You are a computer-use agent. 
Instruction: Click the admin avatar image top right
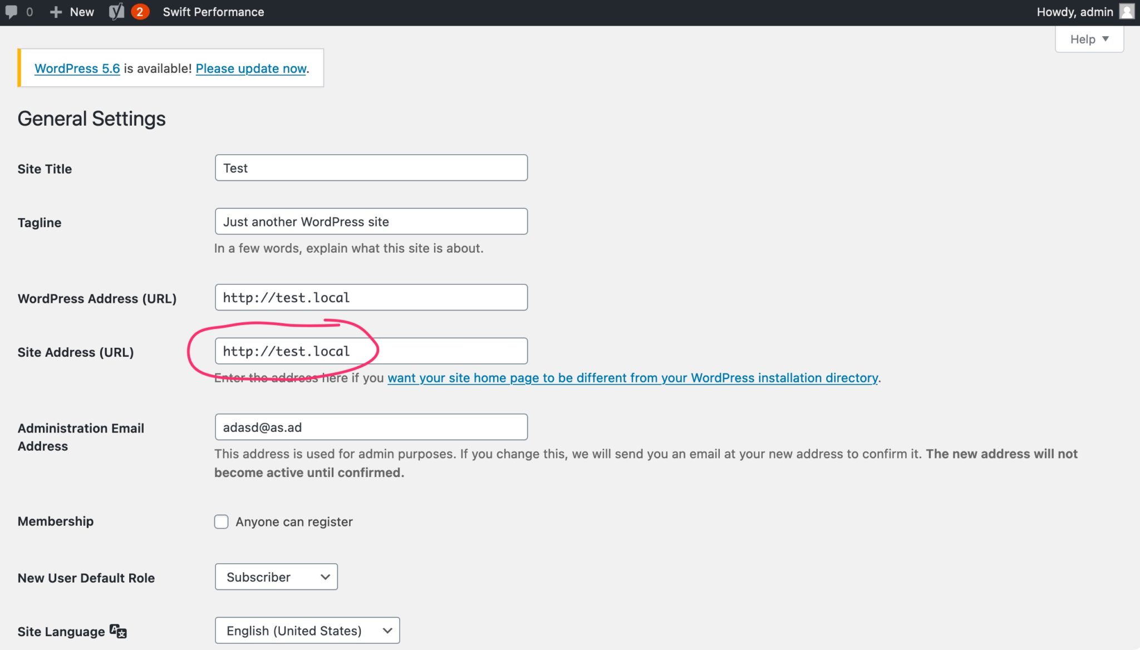click(1127, 11)
